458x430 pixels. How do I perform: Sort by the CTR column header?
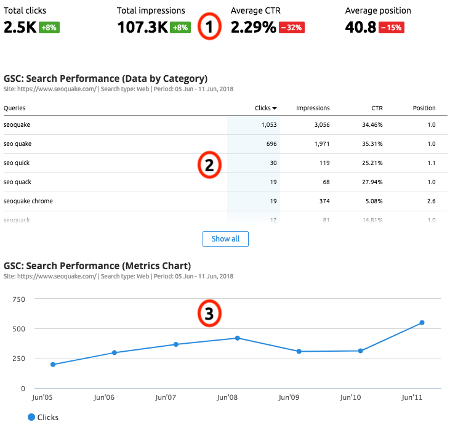[x=377, y=108]
